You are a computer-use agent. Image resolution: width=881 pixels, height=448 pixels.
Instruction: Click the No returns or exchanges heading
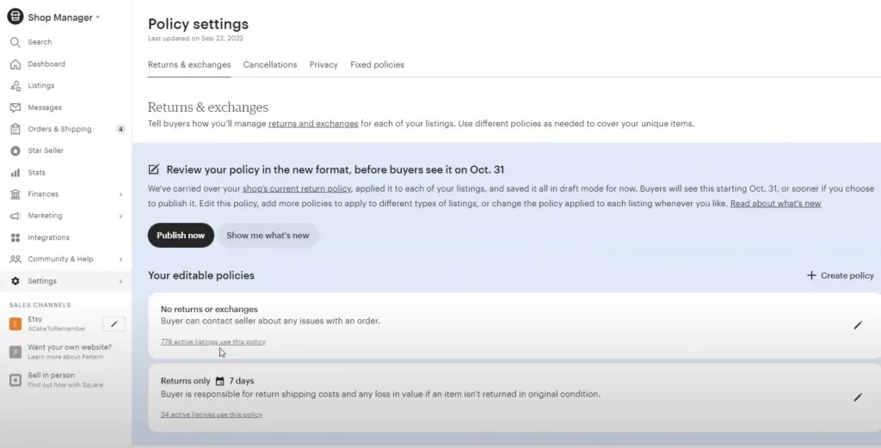pyautogui.click(x=209, y=310)
